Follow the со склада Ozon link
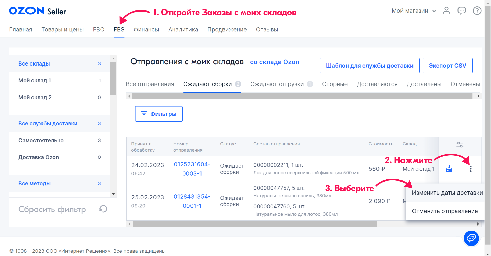 pos(275,62)
